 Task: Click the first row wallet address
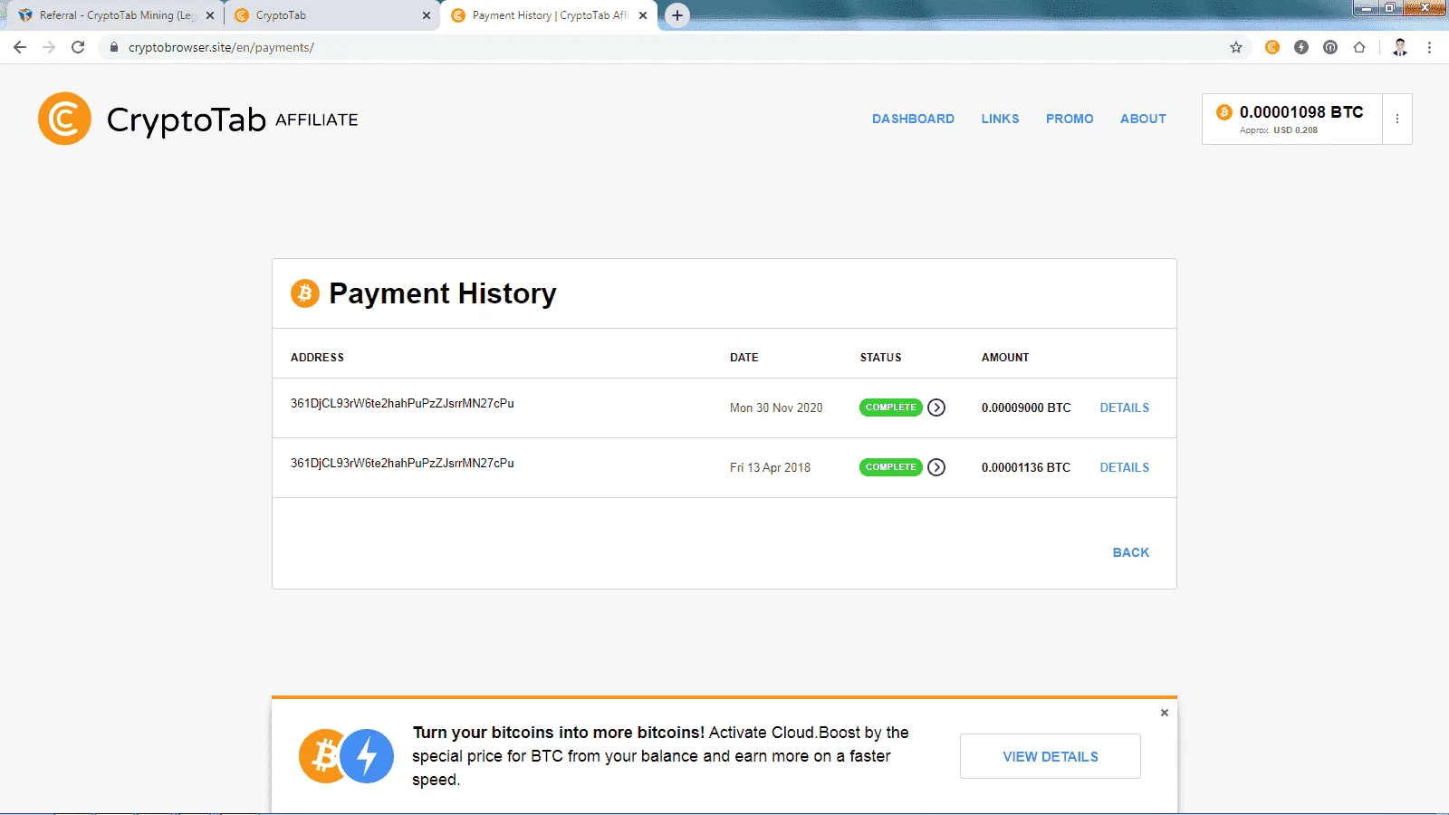coord(402,404)
